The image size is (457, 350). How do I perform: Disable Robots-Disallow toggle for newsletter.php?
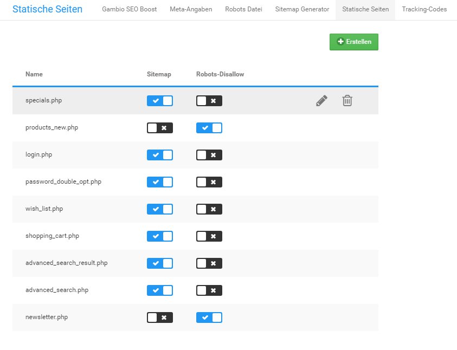tap(209, 317)
